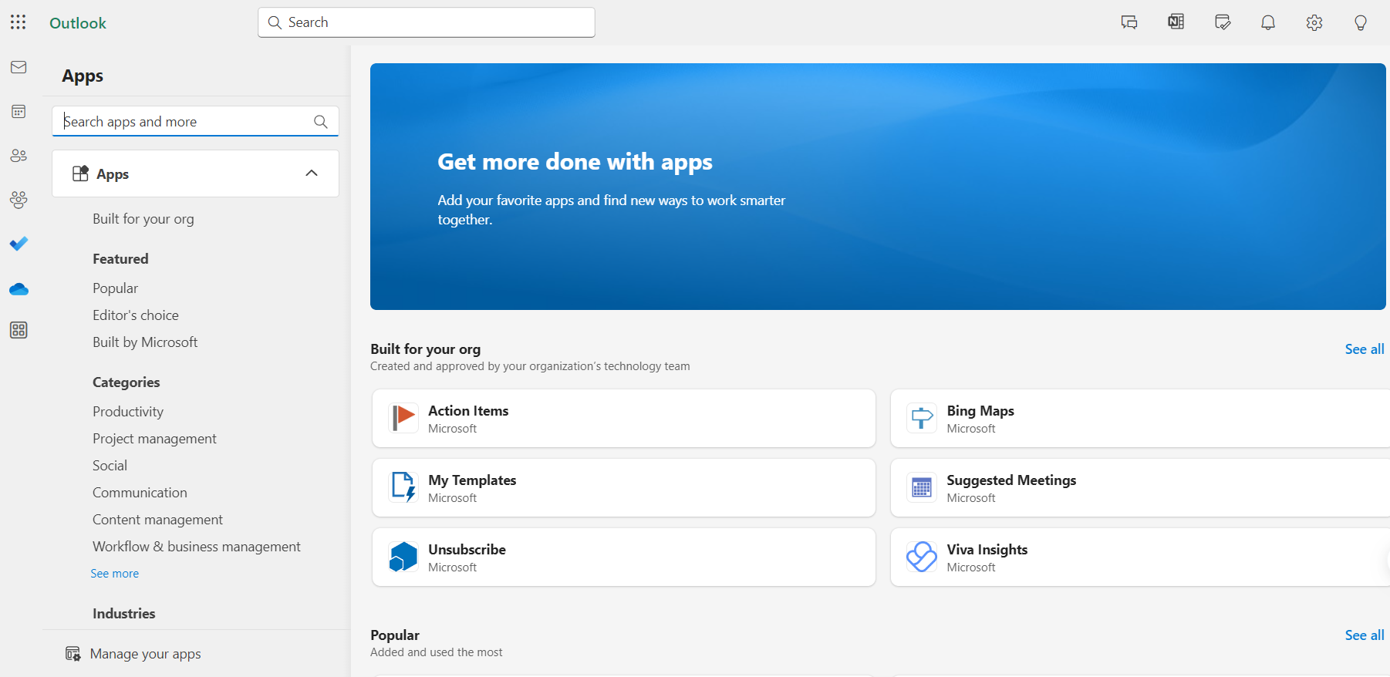The height and width of the screenshot is (677, 1390).
Task: Click See all for Popular section
Action: [x=1365, y=635]
